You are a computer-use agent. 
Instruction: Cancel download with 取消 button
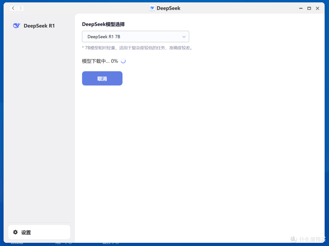click(x=102, y=78)
